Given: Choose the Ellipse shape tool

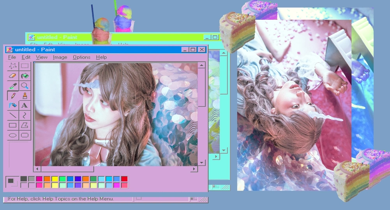Looking at the screenshot, I should click(13, 135).
